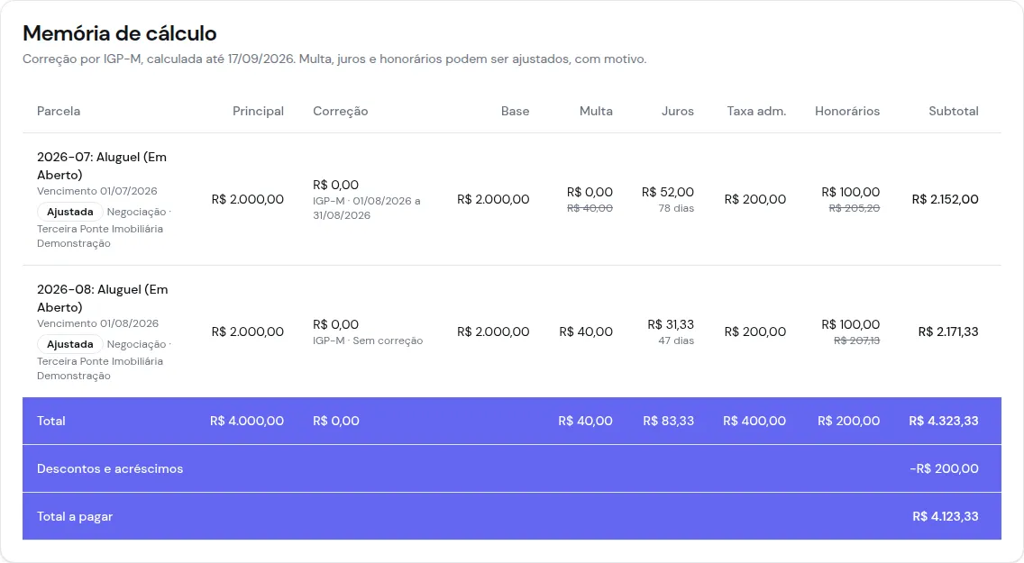Click 'R$ 2.171,33' subtotal
1024x563 pixels.
pos(948,332)
